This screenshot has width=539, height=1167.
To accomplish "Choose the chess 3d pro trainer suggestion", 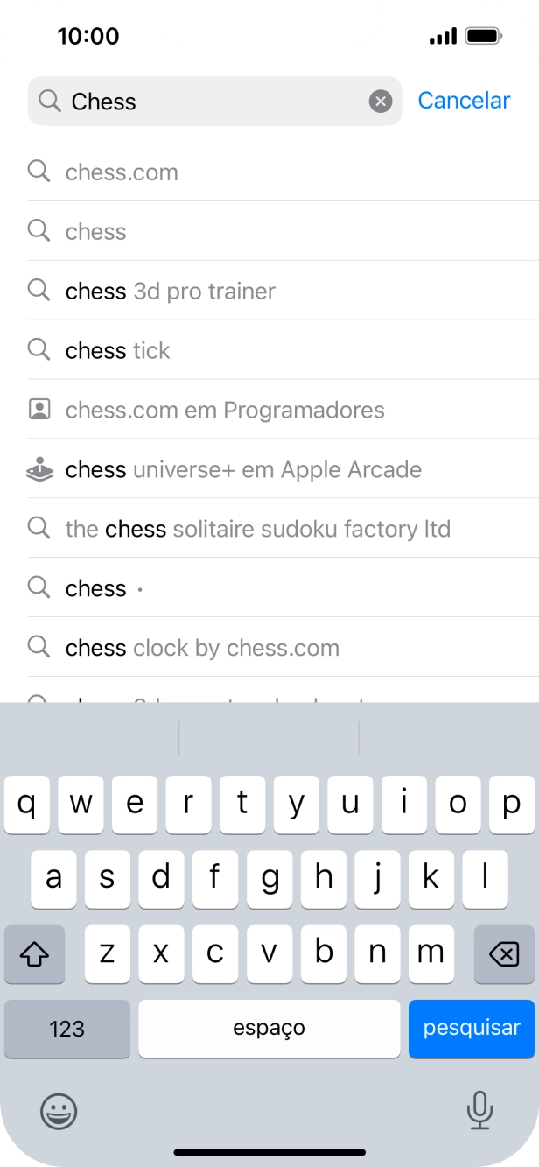I will click(x=171, y=292).
